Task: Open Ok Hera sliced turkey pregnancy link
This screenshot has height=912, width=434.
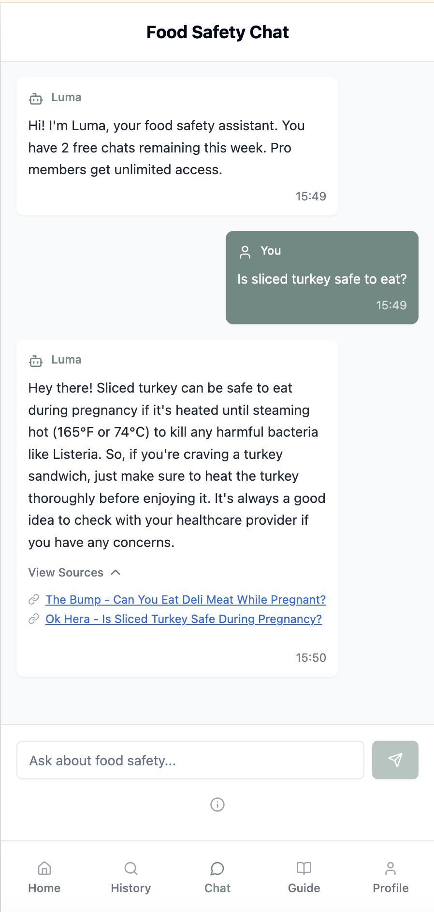Action: point(184,619)
